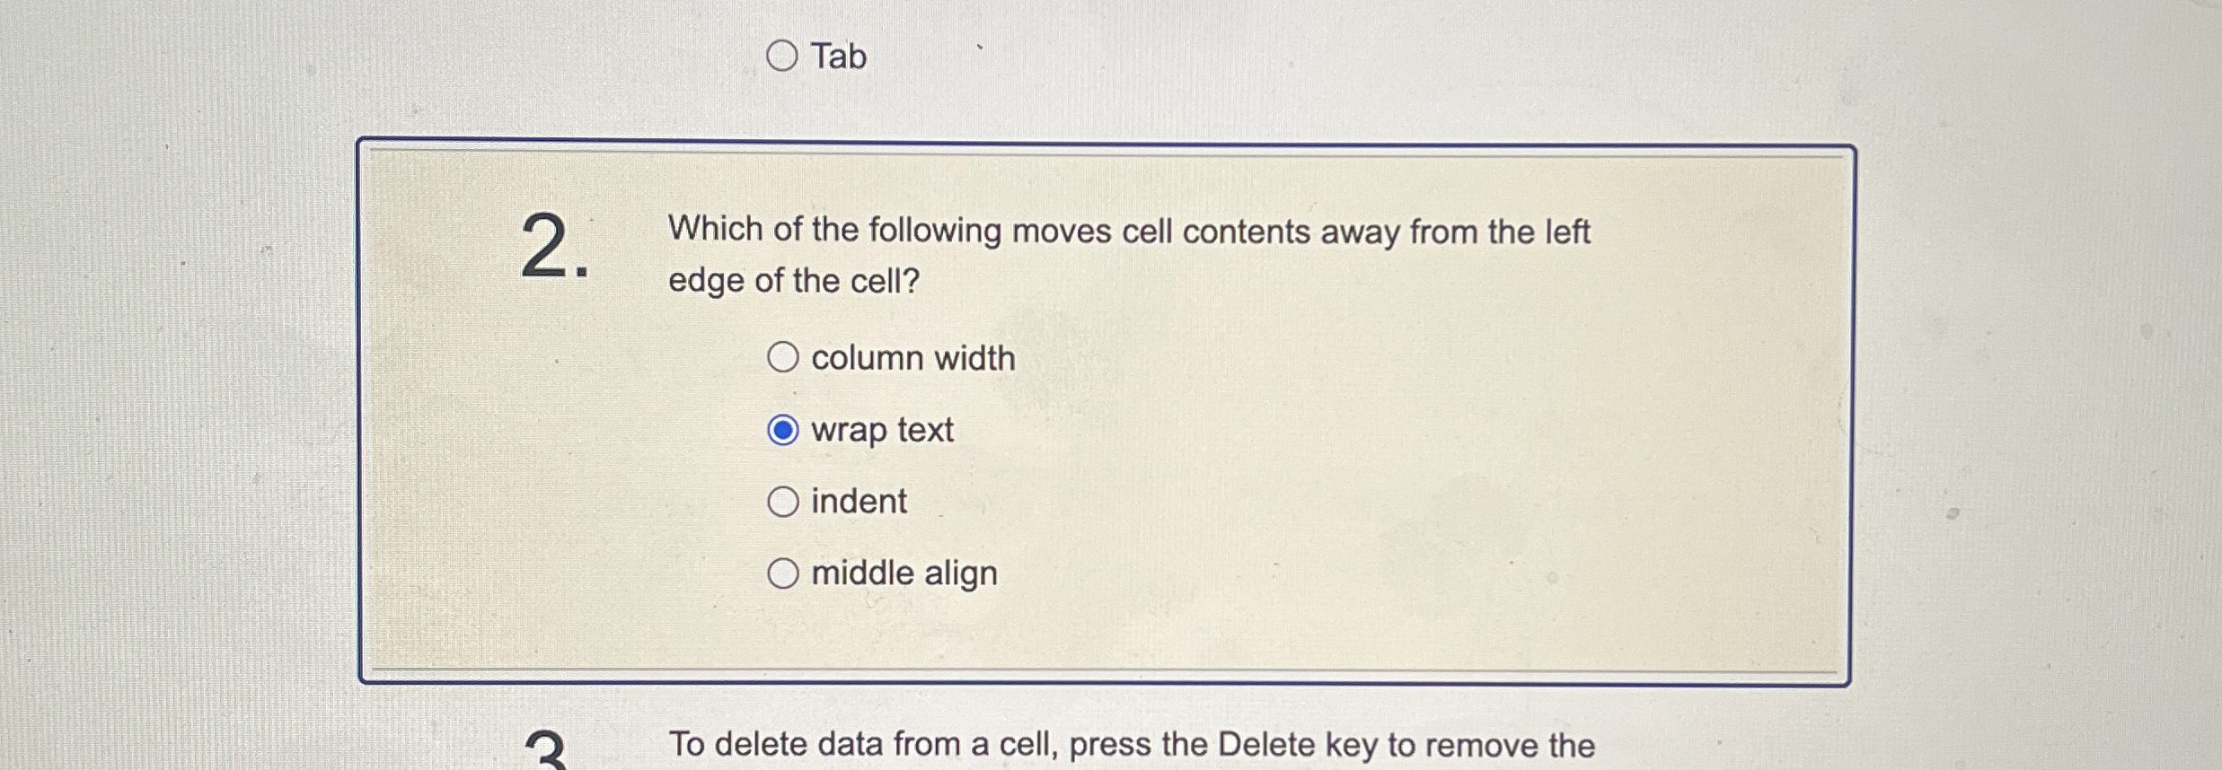2222x770 pixels.
Task: Click the wrap text label
Action: click(x=880, y=430)
